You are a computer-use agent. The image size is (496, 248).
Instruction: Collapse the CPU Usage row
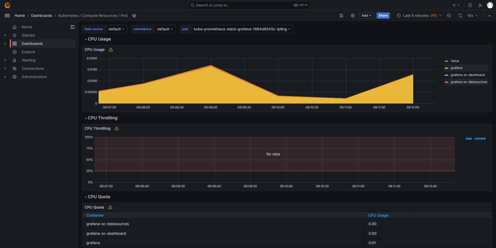click(98, 39)
